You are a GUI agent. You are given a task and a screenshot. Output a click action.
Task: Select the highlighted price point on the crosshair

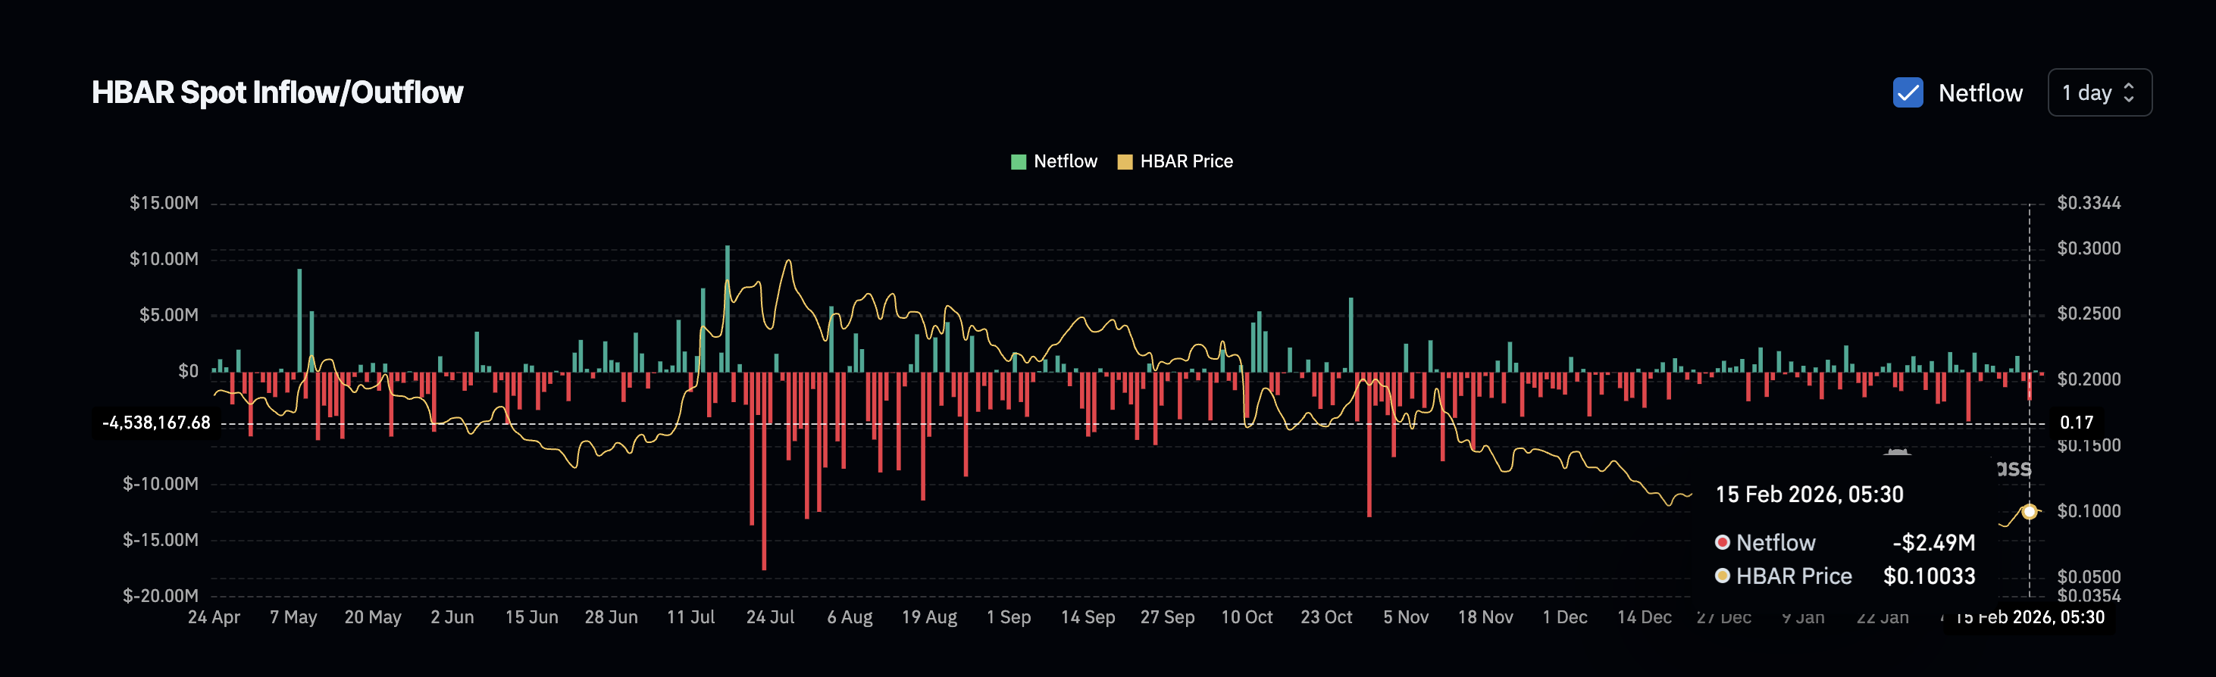2030,512
